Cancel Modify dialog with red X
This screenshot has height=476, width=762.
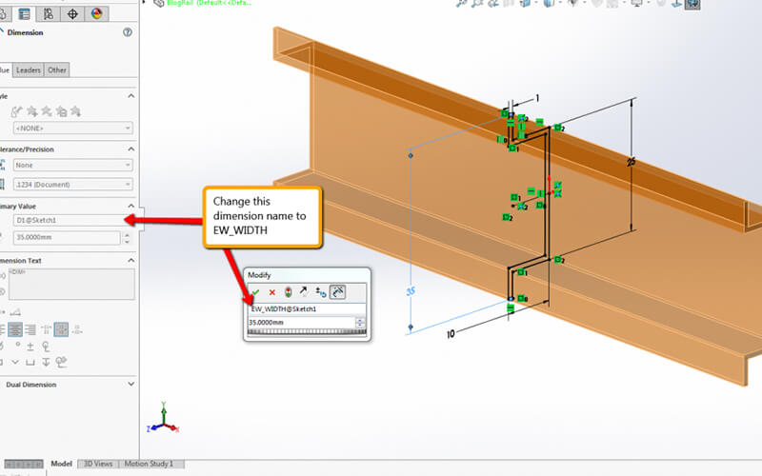click(x=272, y=292)
